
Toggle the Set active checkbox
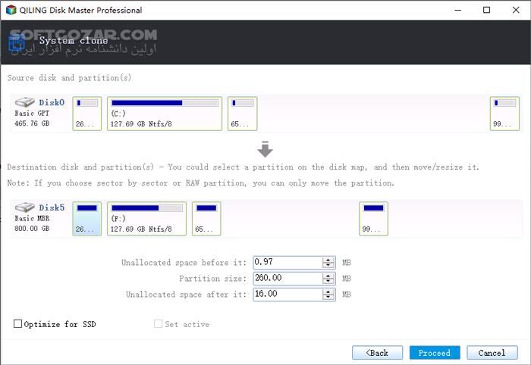tap(158, 324)
